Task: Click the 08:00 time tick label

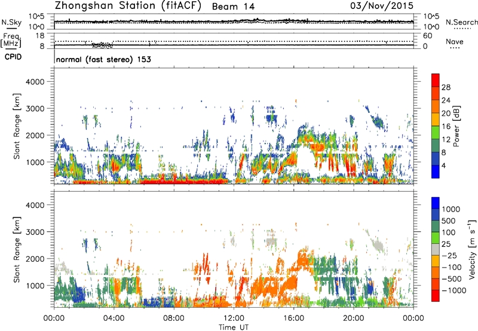Action: (173, 318)
